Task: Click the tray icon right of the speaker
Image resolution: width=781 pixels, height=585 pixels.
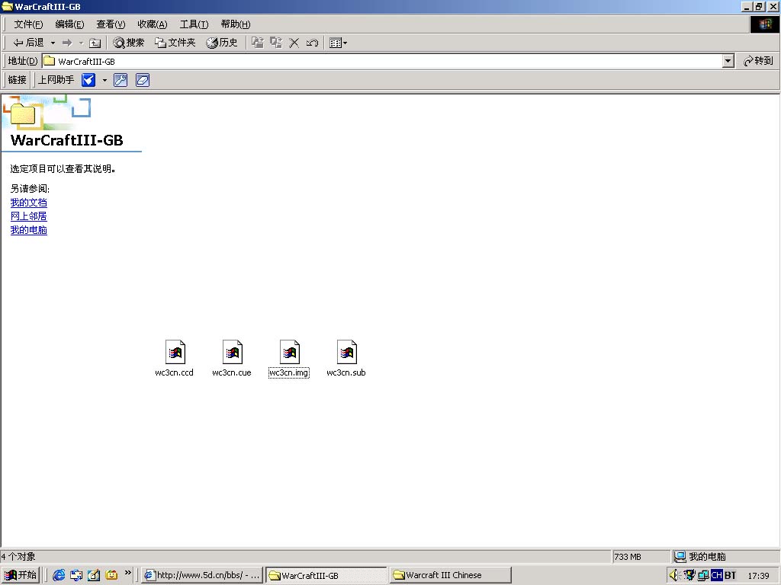Action: 689,575
